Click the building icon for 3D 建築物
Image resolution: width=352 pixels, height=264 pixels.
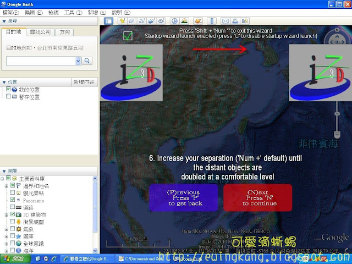[x=18, y=215]
